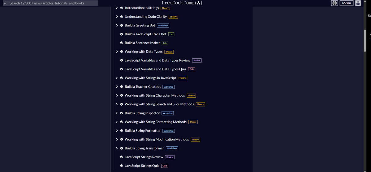Click the freeCodeCamp title text
Screen dimensions: 371x172
click(x=179, y=3)
